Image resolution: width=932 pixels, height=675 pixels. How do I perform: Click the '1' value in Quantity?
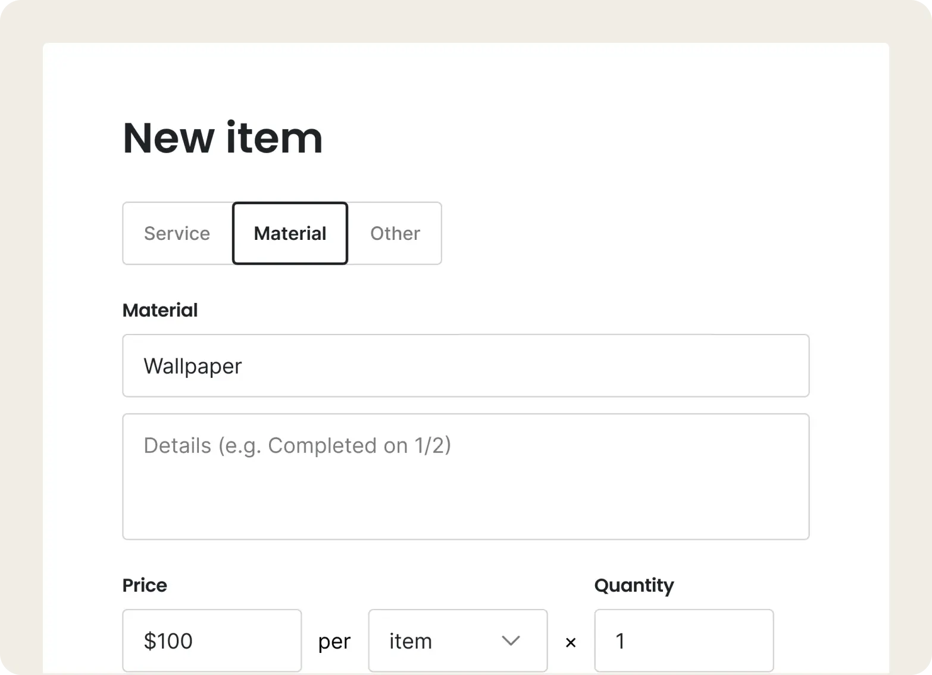tap(620, 641)
